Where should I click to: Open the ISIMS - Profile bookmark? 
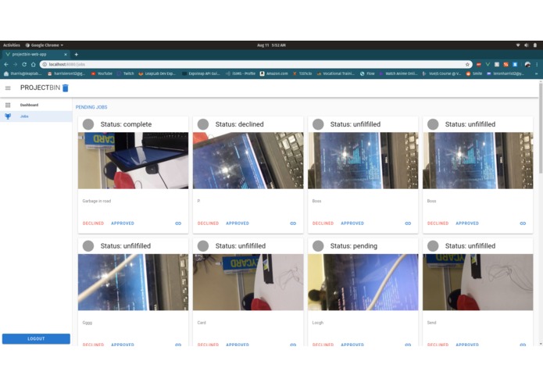241,73
